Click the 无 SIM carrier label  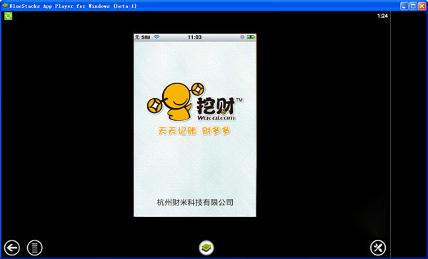142,37
